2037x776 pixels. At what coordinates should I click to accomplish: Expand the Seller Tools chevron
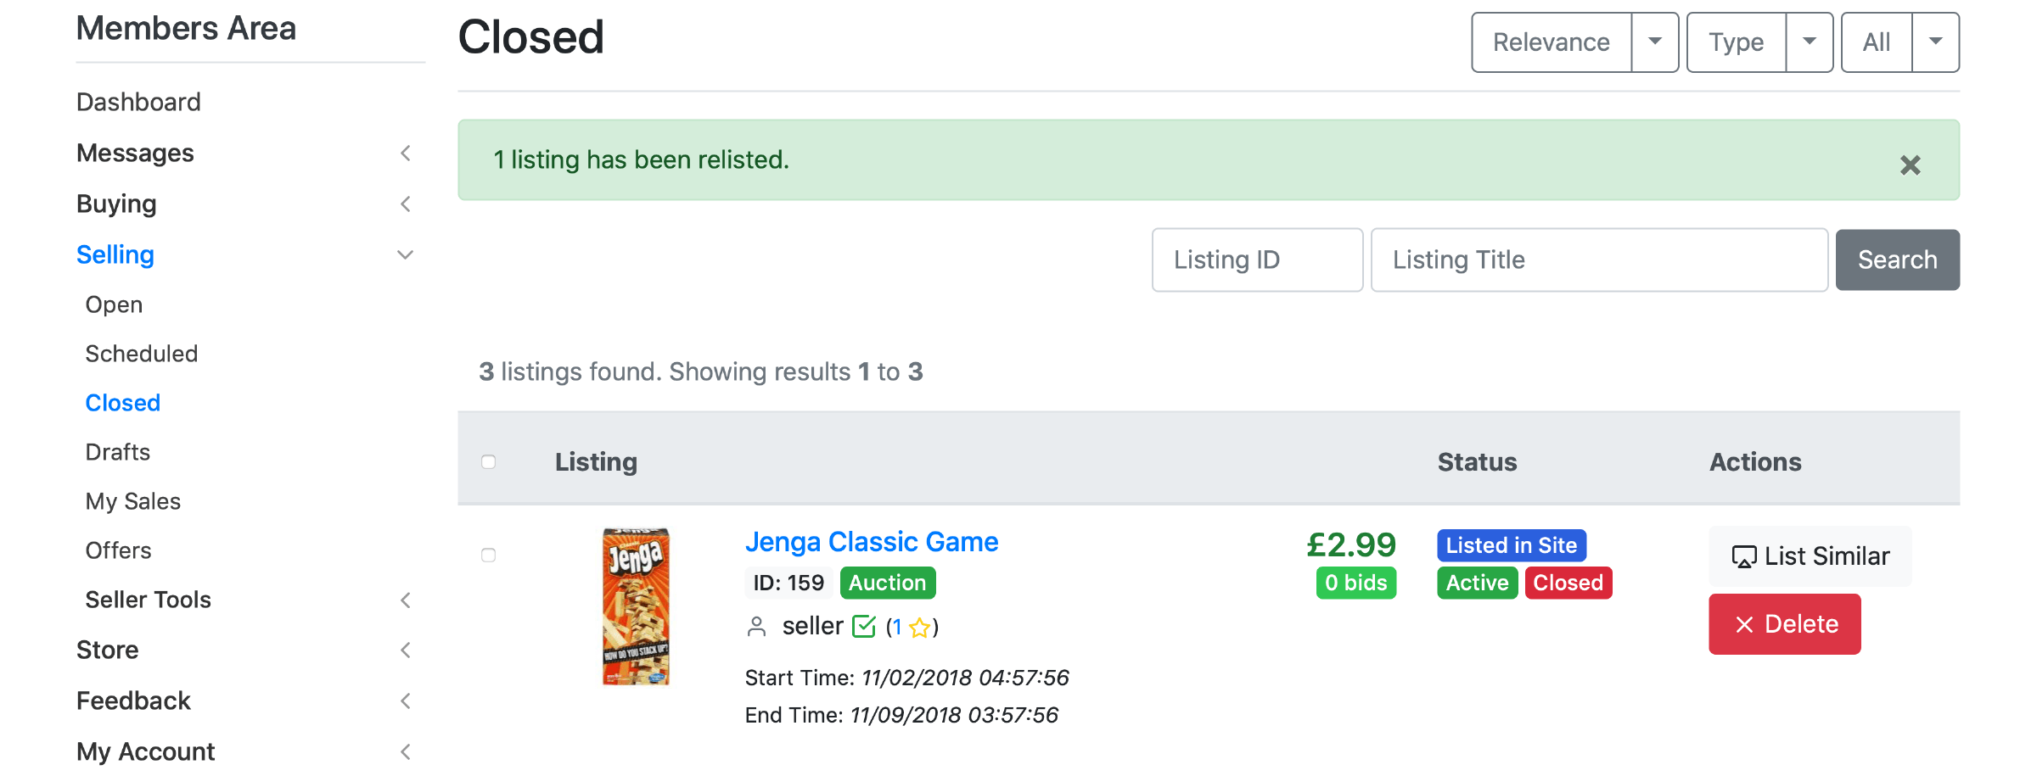click(406, 600)
